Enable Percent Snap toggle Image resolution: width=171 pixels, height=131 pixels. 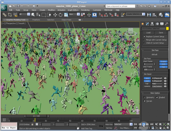point(111,15)
